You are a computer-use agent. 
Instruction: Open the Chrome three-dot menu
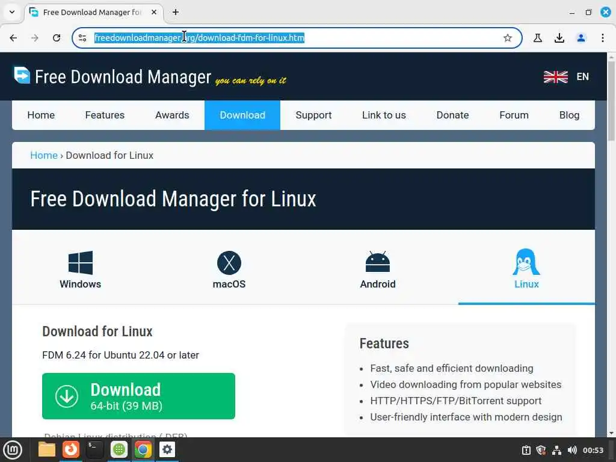click(x=602, y=38)
